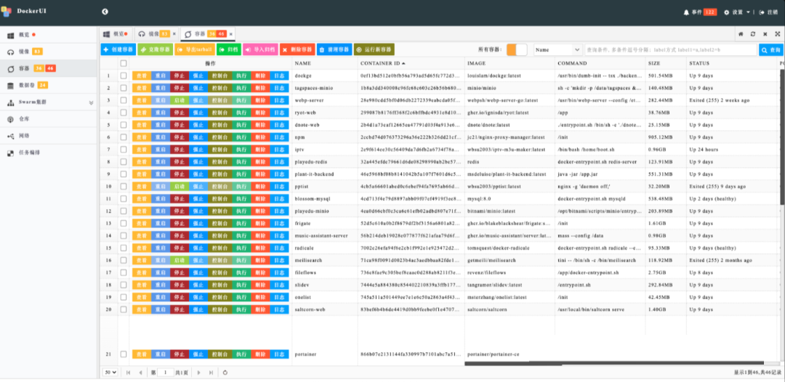Click the horizontal table scrollbar
Image resolution: width=785 pixels, height=382 pixels.
coord(614,363)
